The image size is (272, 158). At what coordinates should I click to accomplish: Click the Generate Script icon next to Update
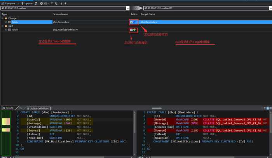tap(36, 3)
